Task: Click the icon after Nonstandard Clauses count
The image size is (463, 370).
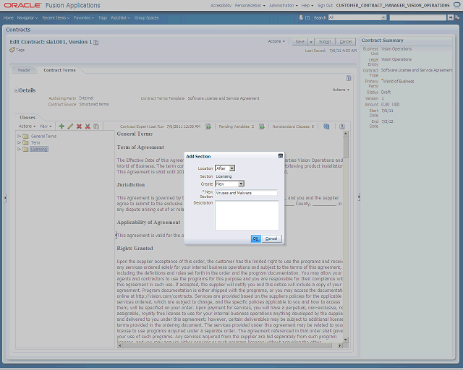Action: 326,126
